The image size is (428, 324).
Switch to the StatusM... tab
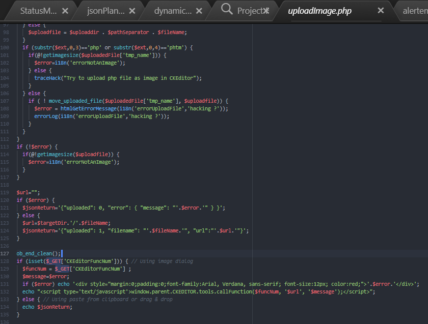(x=38, y=11)
